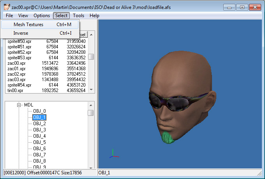Select OBJ_4 in the tree
Viewport: 265px width, 179px height.
tap(39, 136)
